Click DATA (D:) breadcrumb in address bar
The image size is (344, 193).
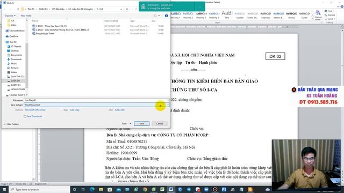43,9
